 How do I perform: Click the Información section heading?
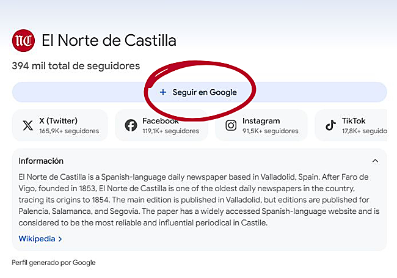(x=41, y=161)
